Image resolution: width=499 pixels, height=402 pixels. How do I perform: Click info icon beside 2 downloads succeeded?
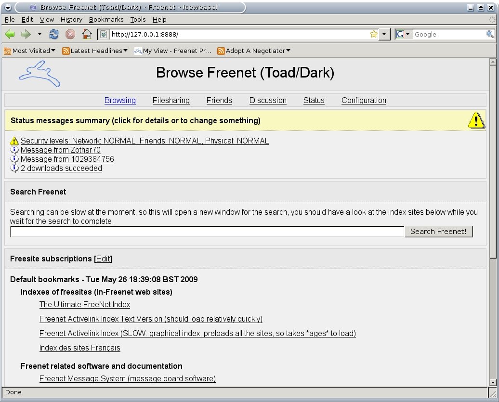tap(14, 168)
